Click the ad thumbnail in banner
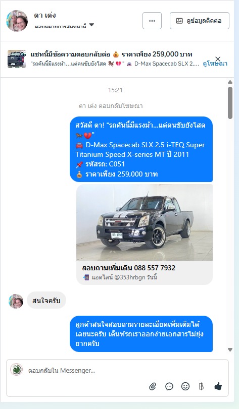Viewport: 239px width, 409px height. 17,59
